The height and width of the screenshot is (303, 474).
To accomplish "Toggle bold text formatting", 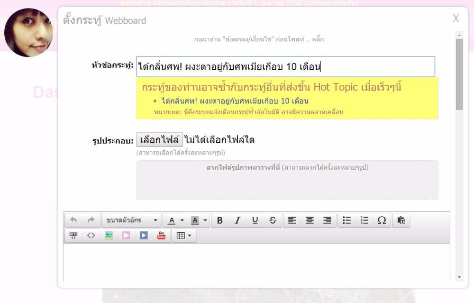I will (x=220, y=220).
